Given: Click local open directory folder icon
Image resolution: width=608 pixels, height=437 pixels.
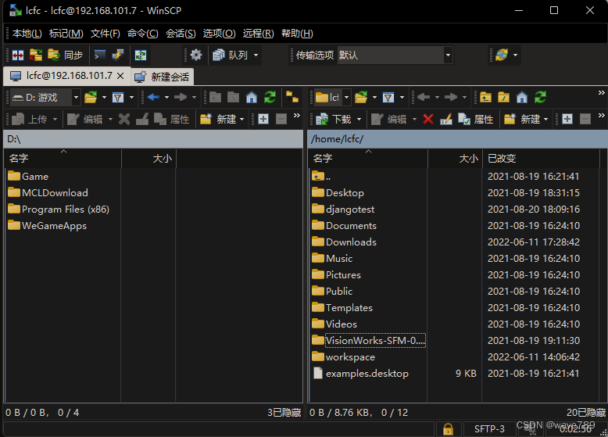Looking at the screenshot, I should coord(91,97).
